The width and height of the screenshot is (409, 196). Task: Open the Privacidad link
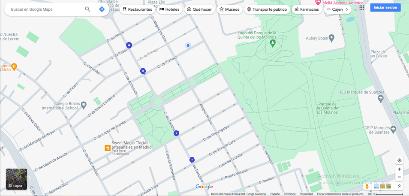(x=306, y=194)
